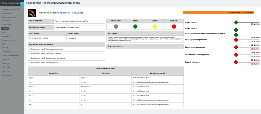Select the highlighted Группы menu item
This screenshot has width=261, height=114.
point(5,29)
